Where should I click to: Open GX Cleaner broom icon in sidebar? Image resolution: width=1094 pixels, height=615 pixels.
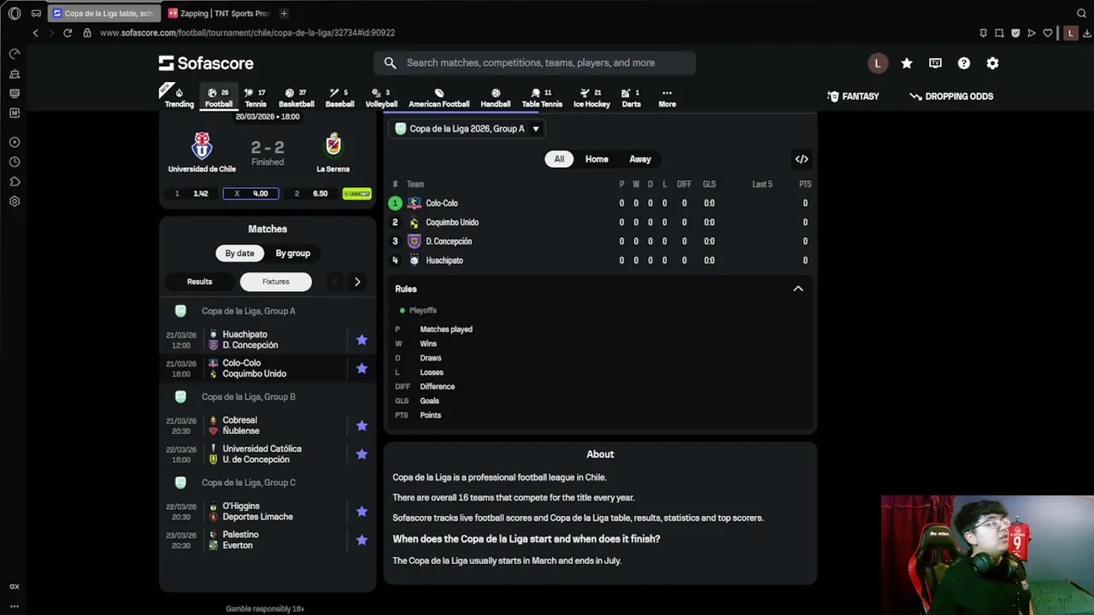[x=15, y=73]
